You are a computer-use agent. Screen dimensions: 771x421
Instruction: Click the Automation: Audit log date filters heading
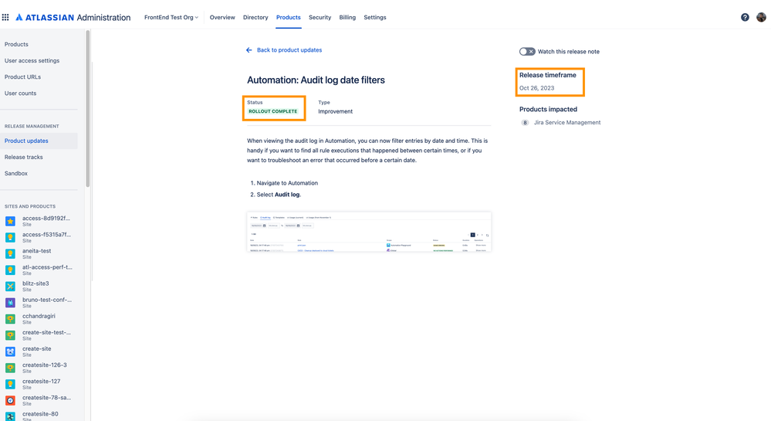click(316, 80)
